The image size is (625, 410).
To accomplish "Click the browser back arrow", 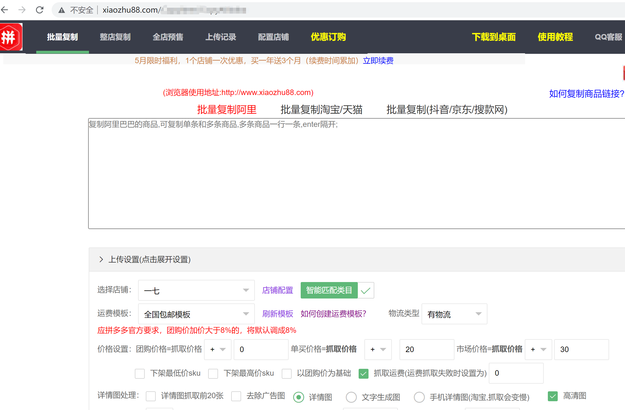I will coord(5,10).
